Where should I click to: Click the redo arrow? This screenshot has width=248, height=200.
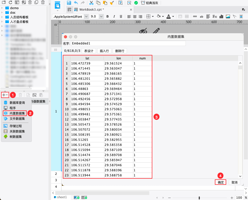pos(82,3)
